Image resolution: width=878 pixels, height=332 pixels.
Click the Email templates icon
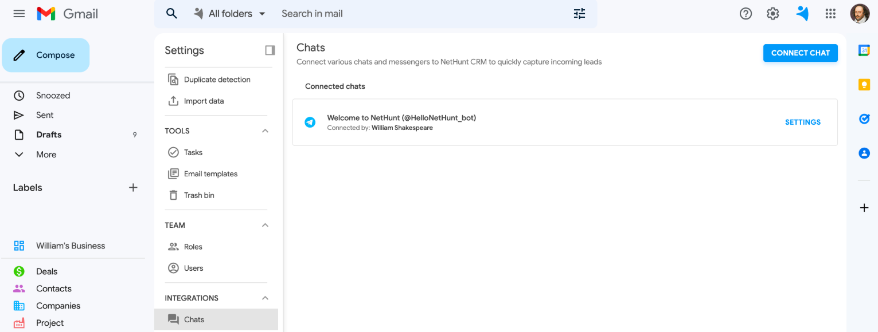pyautogui.click(x=173, y=174)
